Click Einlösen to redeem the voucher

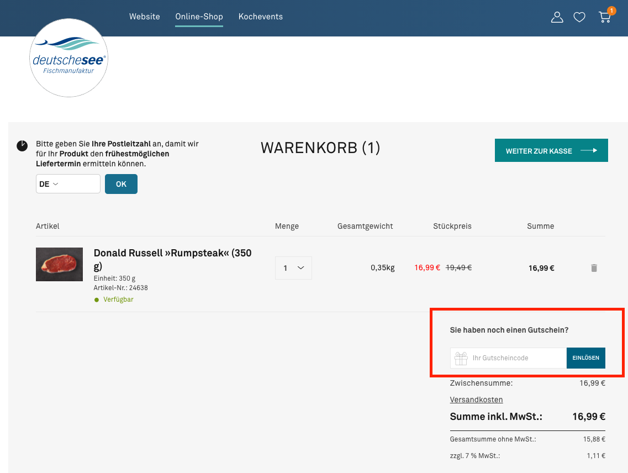coord(585,358)
